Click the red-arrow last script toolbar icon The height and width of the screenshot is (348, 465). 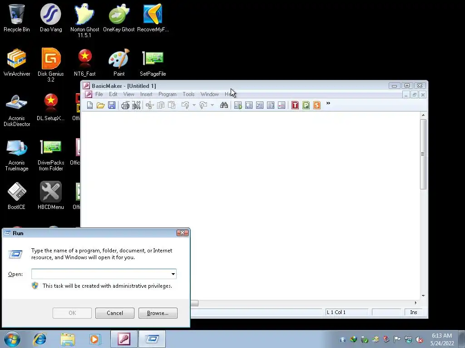click(x=282, y=105)
